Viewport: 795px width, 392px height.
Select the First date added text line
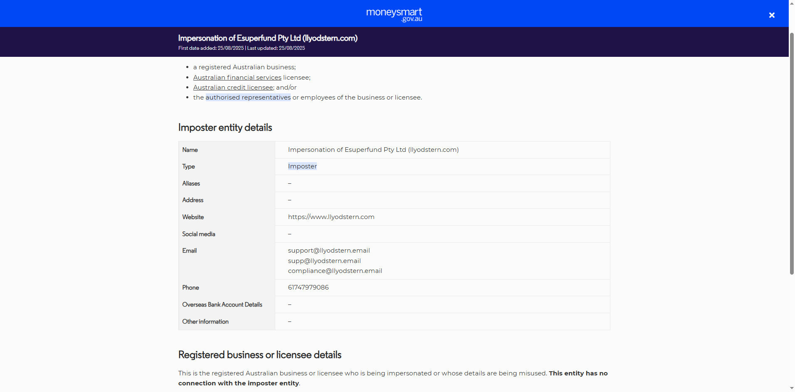click(x=242, y=48)
